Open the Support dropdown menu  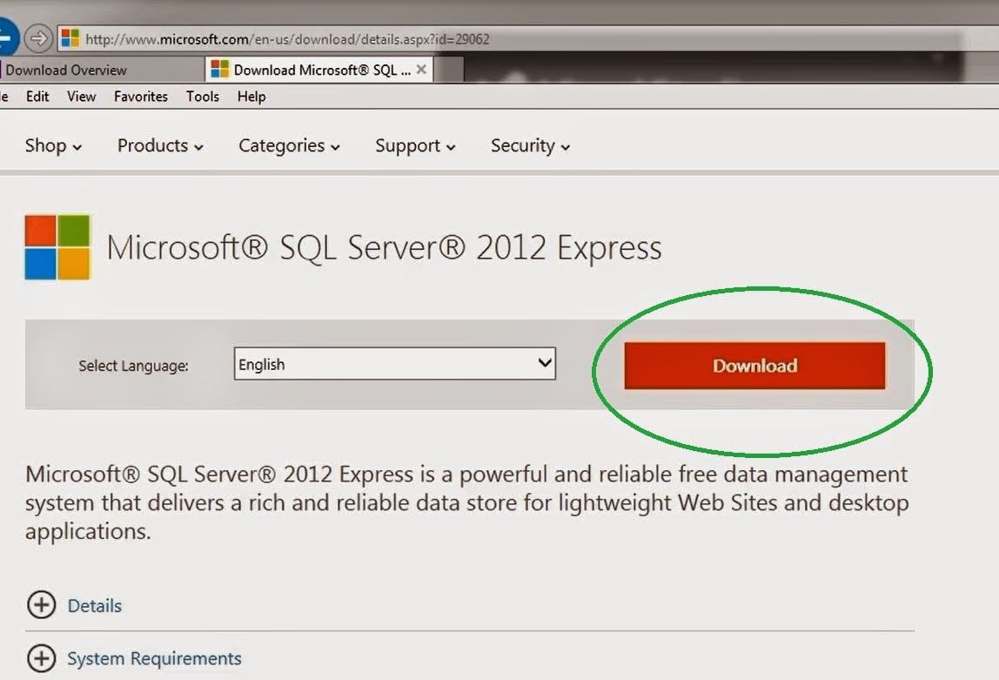415,146
